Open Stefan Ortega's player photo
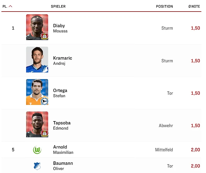The height and width of the screenshot is (173, 206). point(37,92)
